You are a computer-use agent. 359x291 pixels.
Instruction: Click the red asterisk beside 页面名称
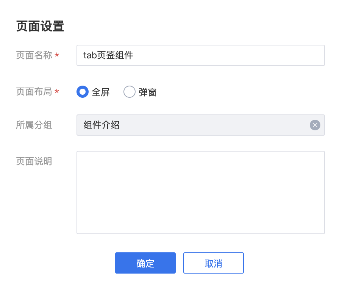point(57,56)
